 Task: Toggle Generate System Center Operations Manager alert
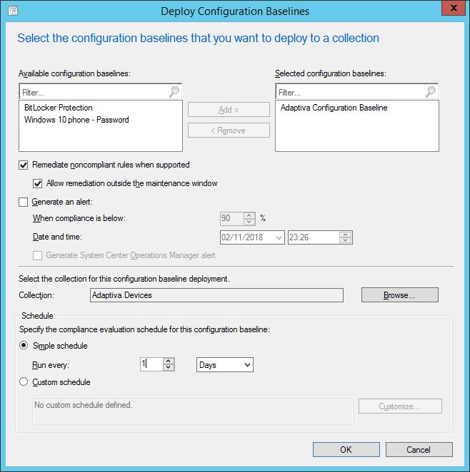pos(37,255)
